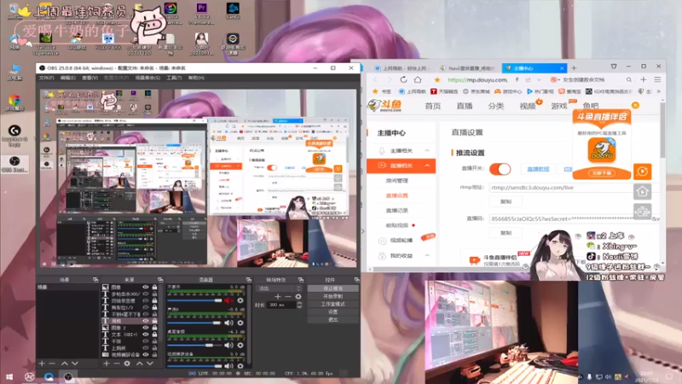Adjust first mixer channel volume slider

(194, 300)
